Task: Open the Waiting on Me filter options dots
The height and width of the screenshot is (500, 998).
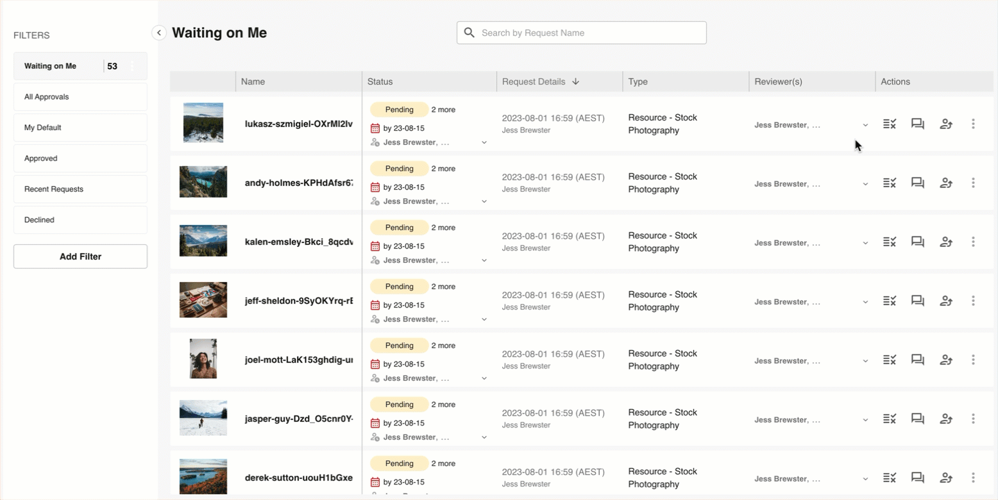Action: pos(132,66)
